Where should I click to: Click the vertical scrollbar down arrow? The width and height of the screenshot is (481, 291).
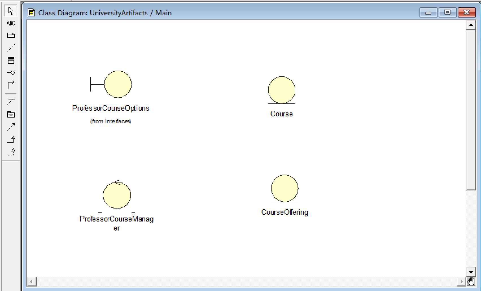pyautogui.click(x=471, y=272)
